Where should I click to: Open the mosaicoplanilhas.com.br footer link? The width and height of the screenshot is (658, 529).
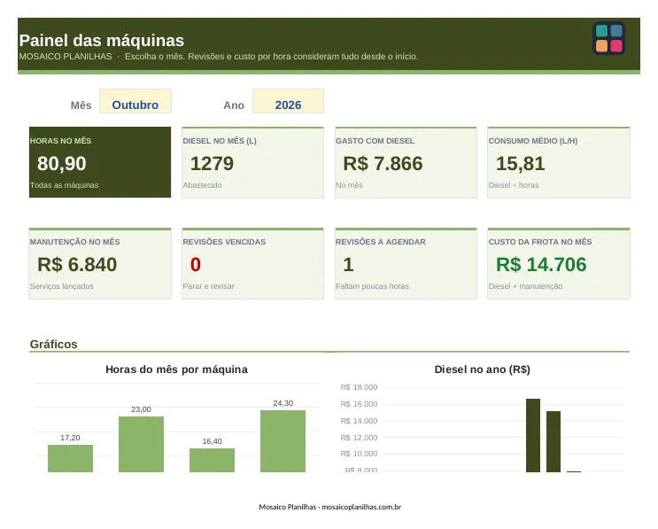pos(361,507)
